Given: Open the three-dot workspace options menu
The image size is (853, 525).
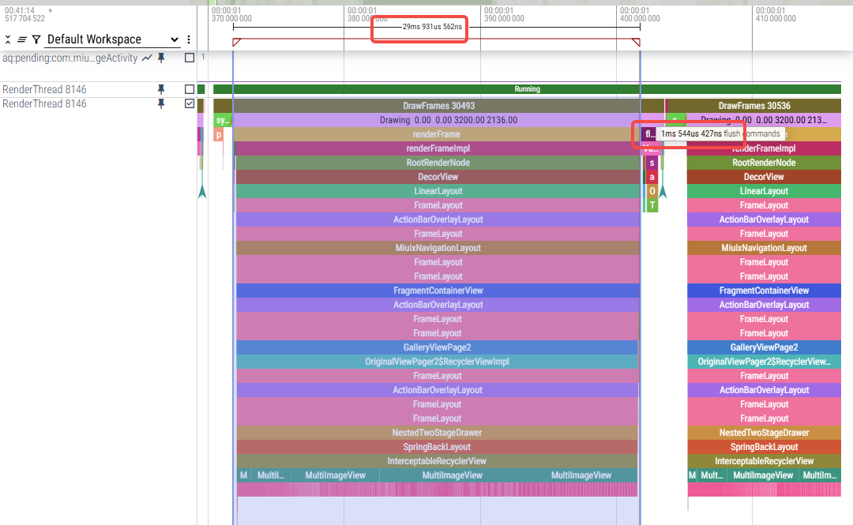Looking at the screenshot, I should [x=189, y=39].
